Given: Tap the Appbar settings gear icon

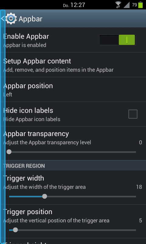Looking at the screenshot, I should (11, 19).
